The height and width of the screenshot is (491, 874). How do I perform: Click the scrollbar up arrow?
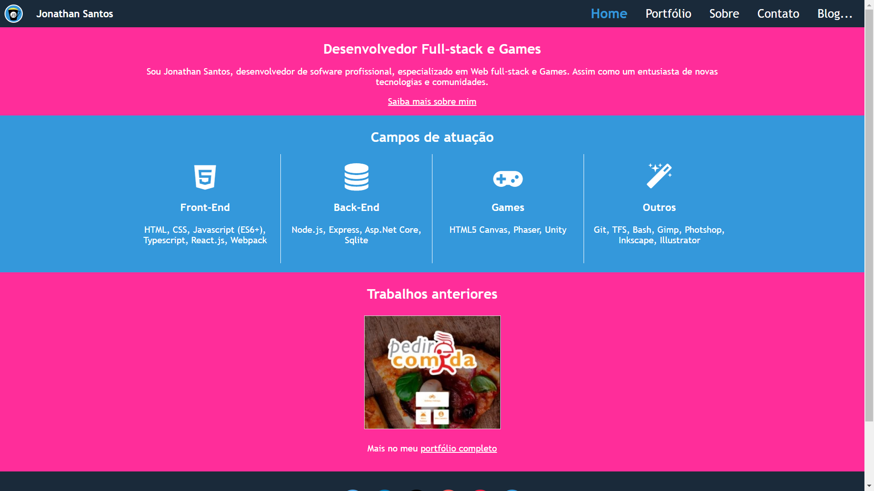tap(869, 5)
